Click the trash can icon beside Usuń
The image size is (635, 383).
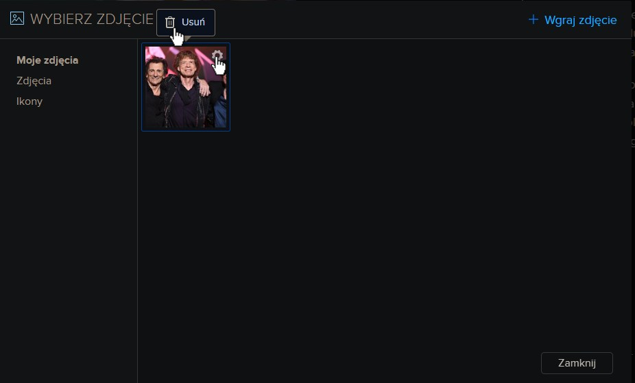[170, 22]
